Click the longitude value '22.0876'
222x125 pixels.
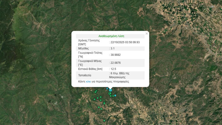(115, 63)
